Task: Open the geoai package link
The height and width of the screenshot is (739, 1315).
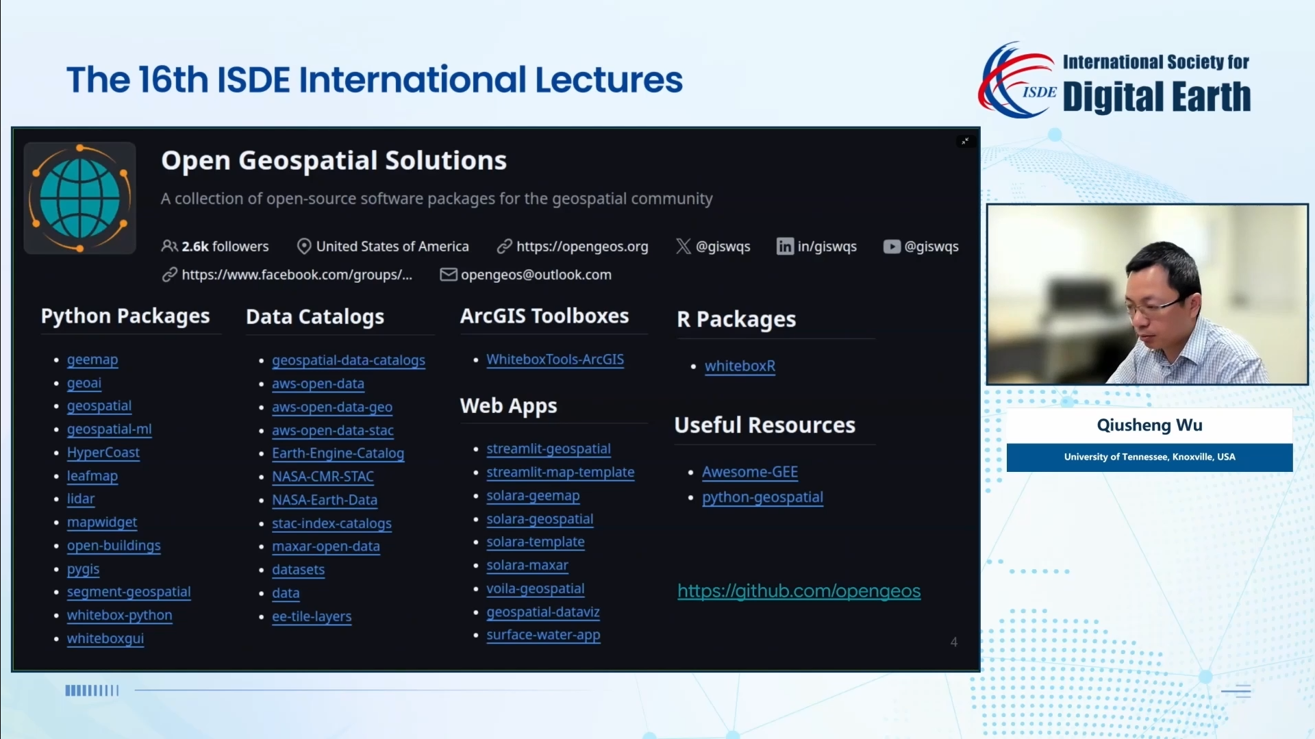Action: tap(84, 383)
